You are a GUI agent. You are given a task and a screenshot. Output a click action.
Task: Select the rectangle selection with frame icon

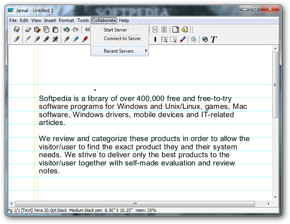[164, 39]
